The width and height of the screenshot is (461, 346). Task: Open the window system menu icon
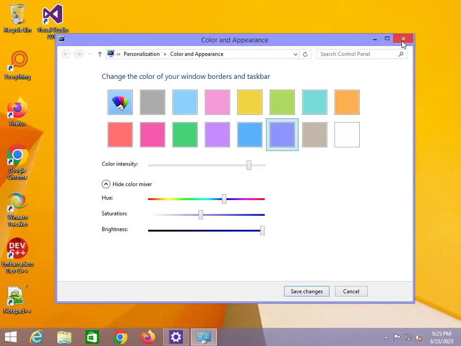point(61,40)
